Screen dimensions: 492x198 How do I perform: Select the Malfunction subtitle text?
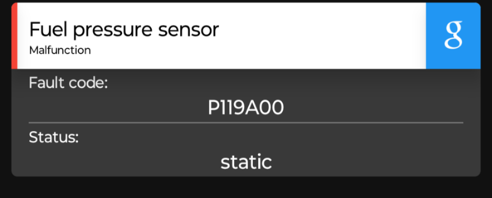[60, 50]
